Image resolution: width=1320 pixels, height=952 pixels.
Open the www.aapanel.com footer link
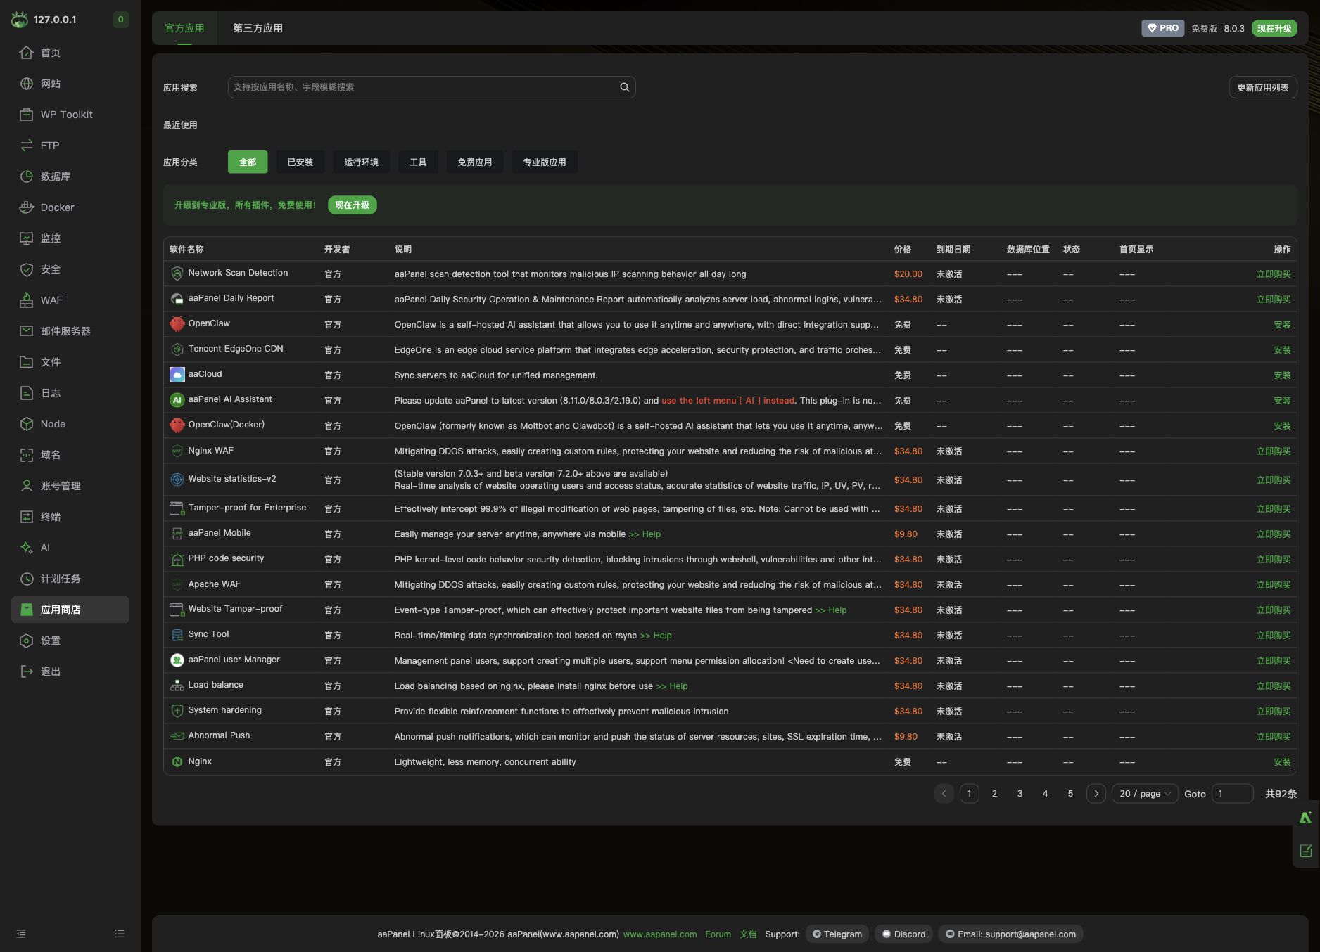(x=660, y=934)
